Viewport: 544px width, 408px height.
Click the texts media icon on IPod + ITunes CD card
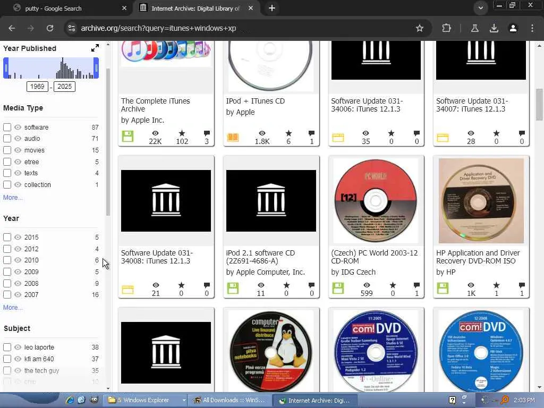(233, 138)
